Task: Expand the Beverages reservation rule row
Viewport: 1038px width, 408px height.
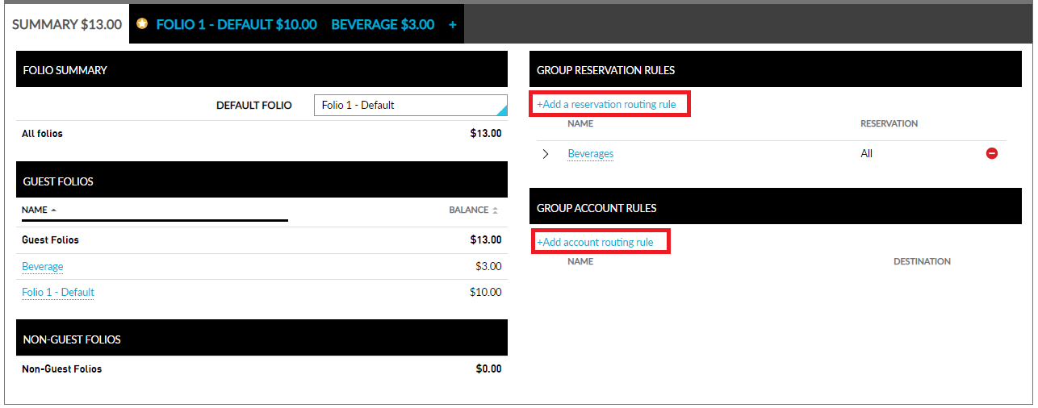Action: [x=546, y=154]
